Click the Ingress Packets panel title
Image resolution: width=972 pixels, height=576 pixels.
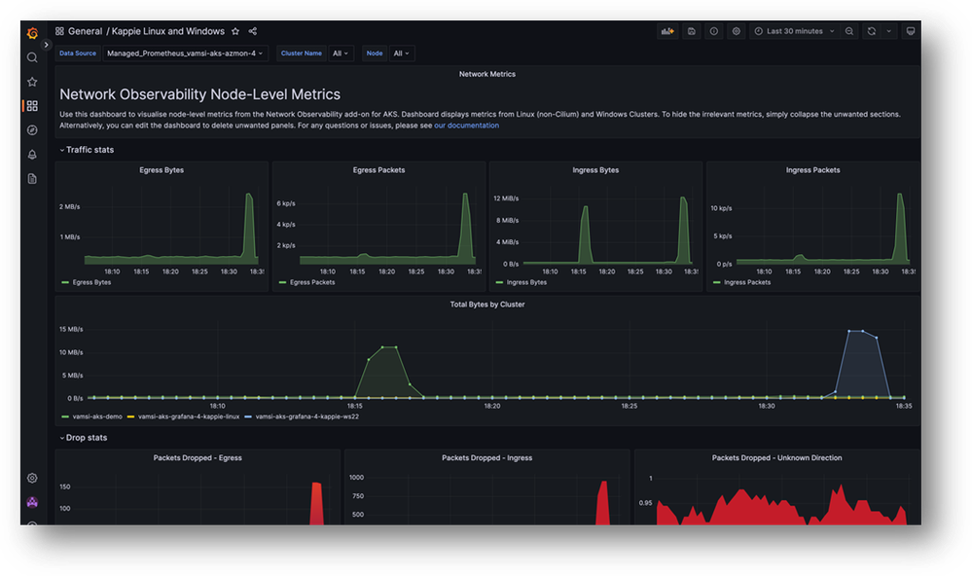click(x=812, y=170)
